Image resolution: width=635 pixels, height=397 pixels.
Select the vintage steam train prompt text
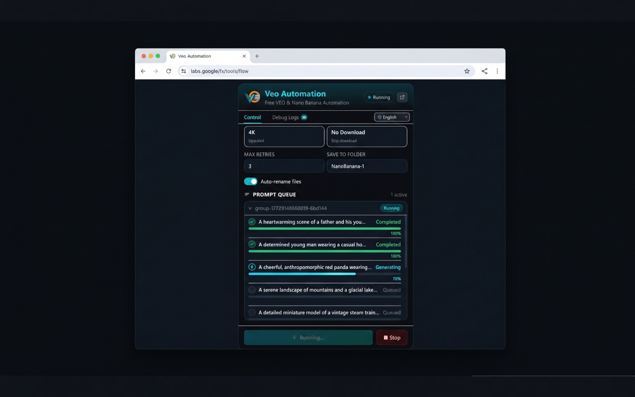click(x=319, y=313)
